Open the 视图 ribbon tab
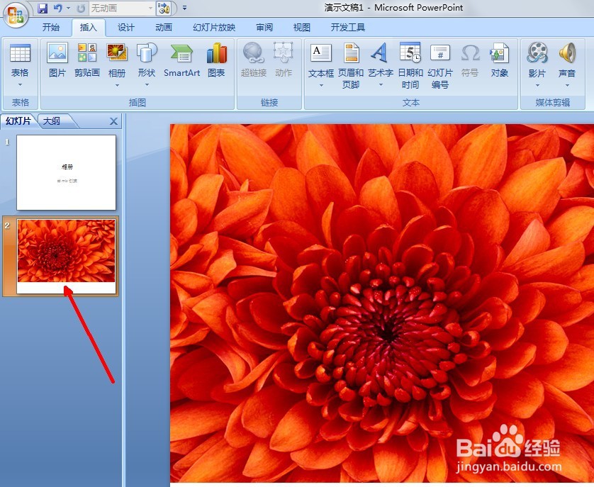Viewport: 594px width, 487px height. 301,27
